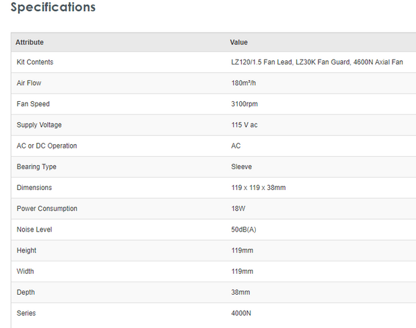Select the Kit Contents attribute label
416x328 pixels.
pos(35,62)
